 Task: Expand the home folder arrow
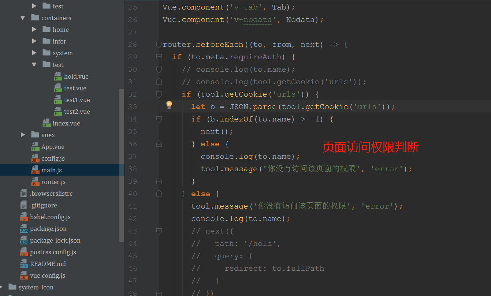coord(34,30)
